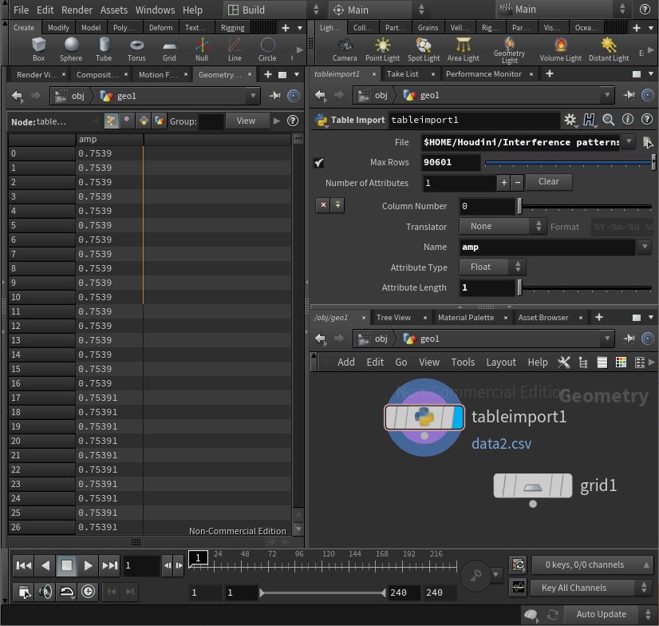The height and width of the screenshot is (626, 659).
Task: Adjust the Column Number slider
Action: tap(585, 206)
